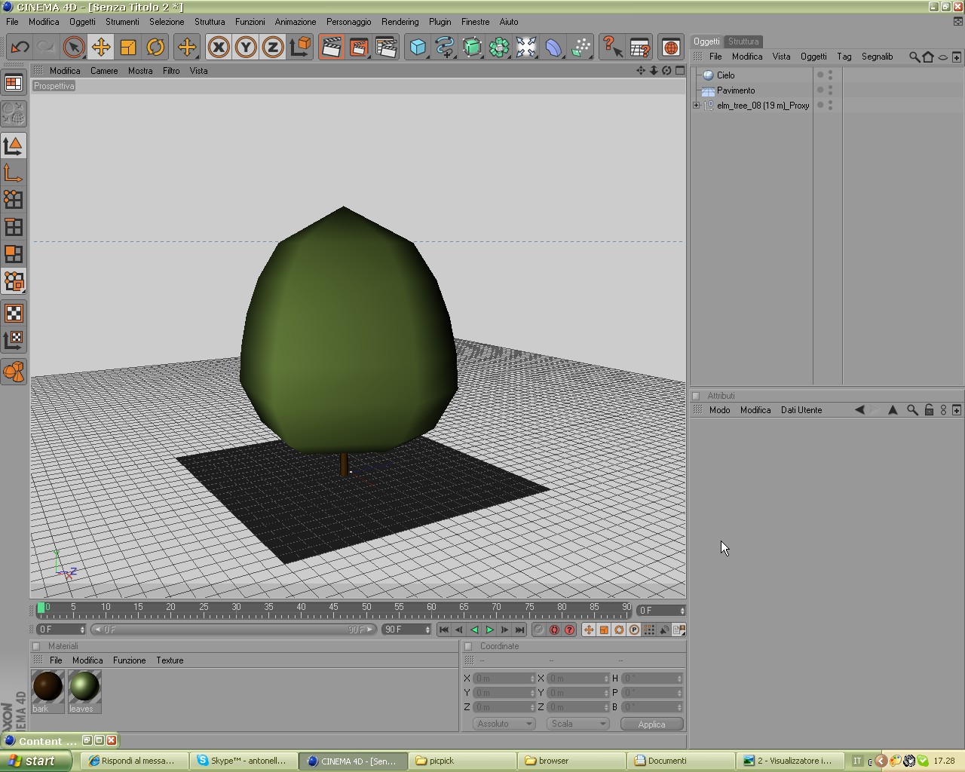This screenshot has height=772, width=965.
Task: Jump to the animation start
Action: (443, 630)
